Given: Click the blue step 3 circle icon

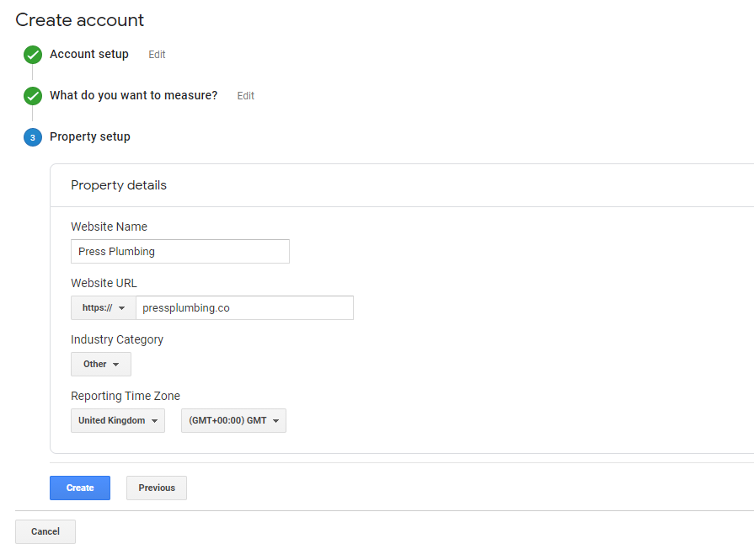Looking at the screenshot, I should pyautogui.click(x=33, y=137).
